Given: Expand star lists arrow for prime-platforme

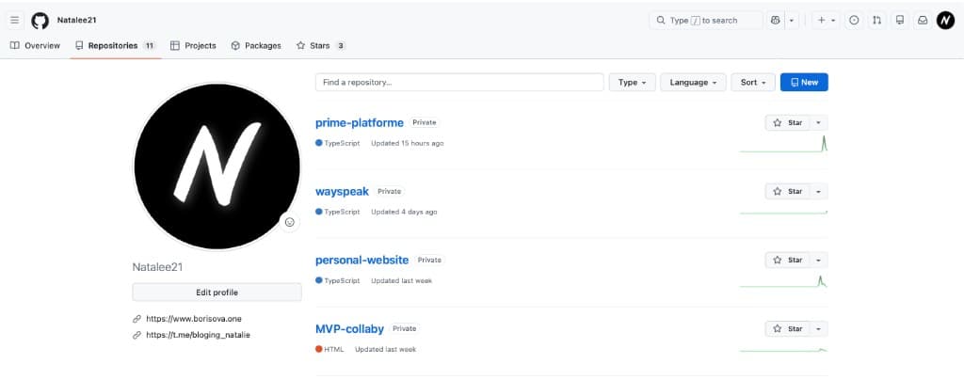Looking at the screenshot, I should 819,123.
